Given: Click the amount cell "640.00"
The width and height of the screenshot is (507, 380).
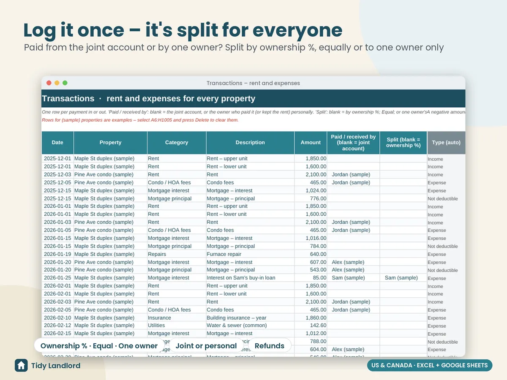Looking at the screenshot, I should pos(311,254).
